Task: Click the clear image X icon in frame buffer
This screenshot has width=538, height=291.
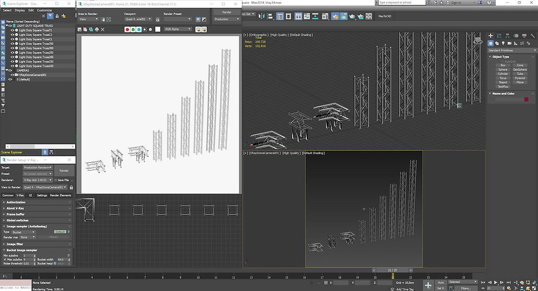Action: (x=103, y=29)
